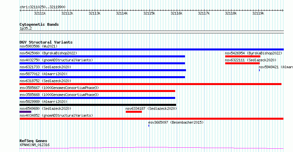Open the KPNA6|NM_012316 gene label

35,145
